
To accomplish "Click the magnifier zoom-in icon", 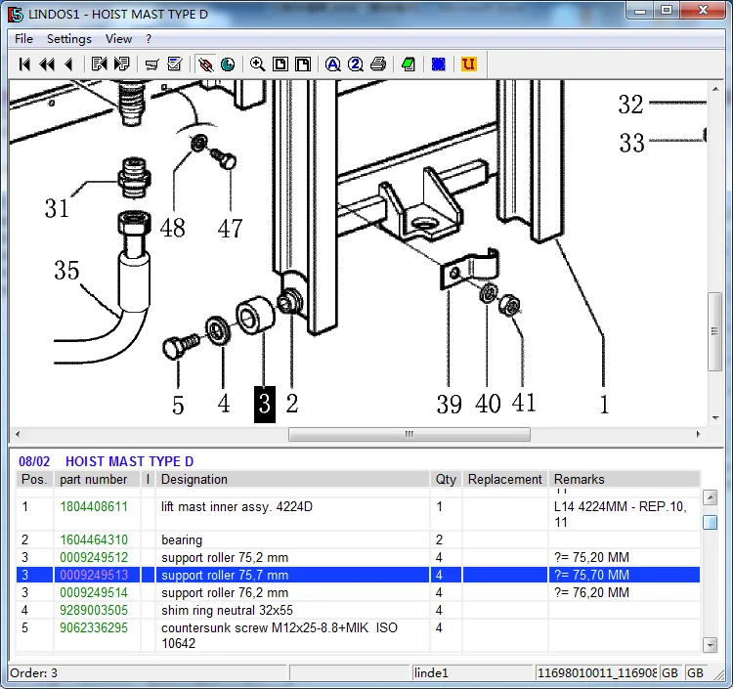I will (x=257, y=65).
